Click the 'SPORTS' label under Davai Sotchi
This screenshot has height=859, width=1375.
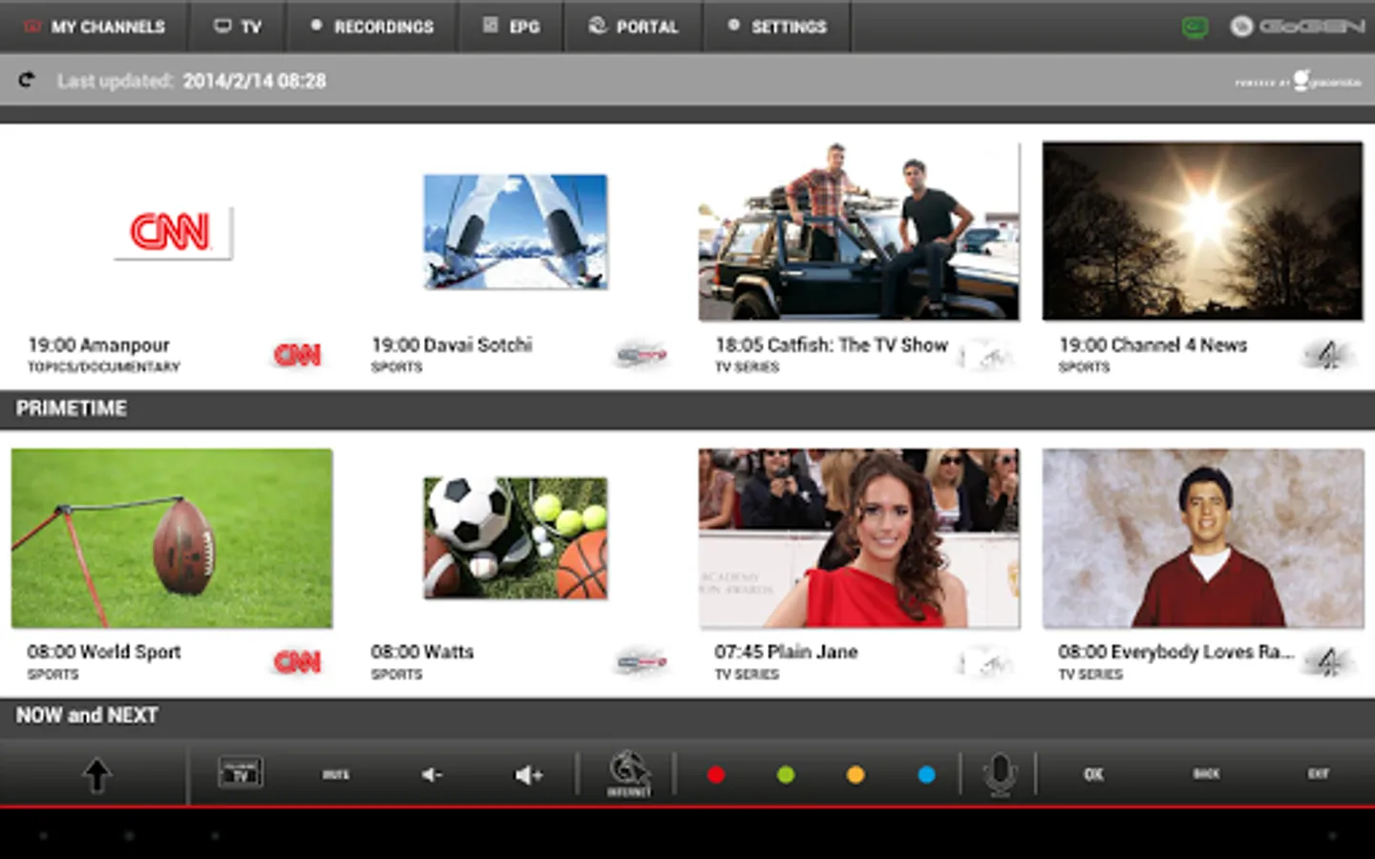click(396, 367)
